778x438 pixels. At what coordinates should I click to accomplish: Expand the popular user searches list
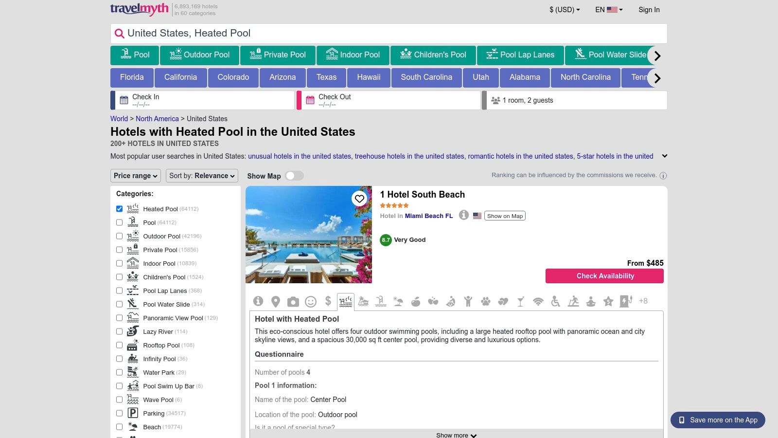pos(665,156)
